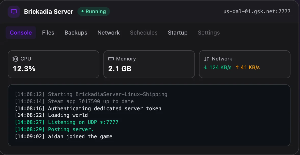Click the 41 KB/s upload rate
Viewport: 300px width, 155px height.
[250, 68]
